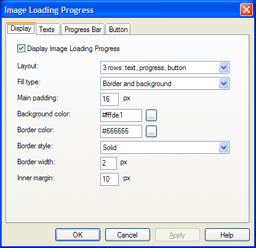The image size is (256, 248).
Task: Focus the Border width input field
Action: point(108,163)
